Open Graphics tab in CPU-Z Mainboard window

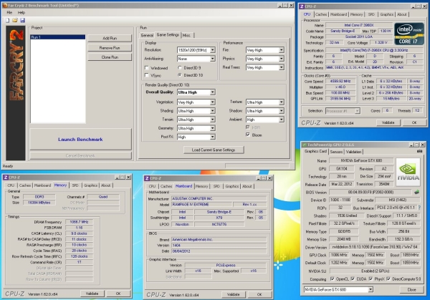point(232,186)
